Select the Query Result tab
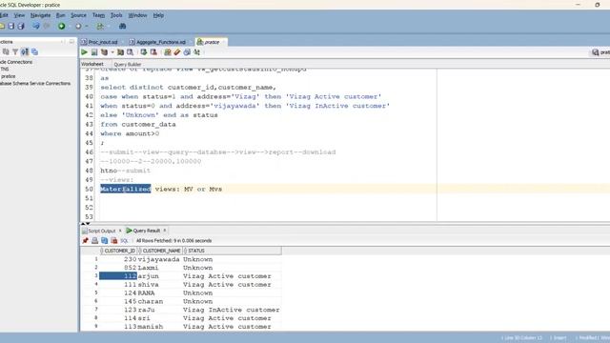Viewport: 610px width, 343px height. (x=146, y=231)
